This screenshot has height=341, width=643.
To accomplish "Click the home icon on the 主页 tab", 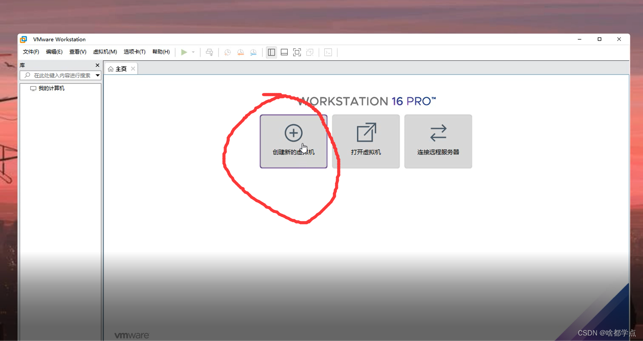I will pyautogui.click(x=110, y=69).
